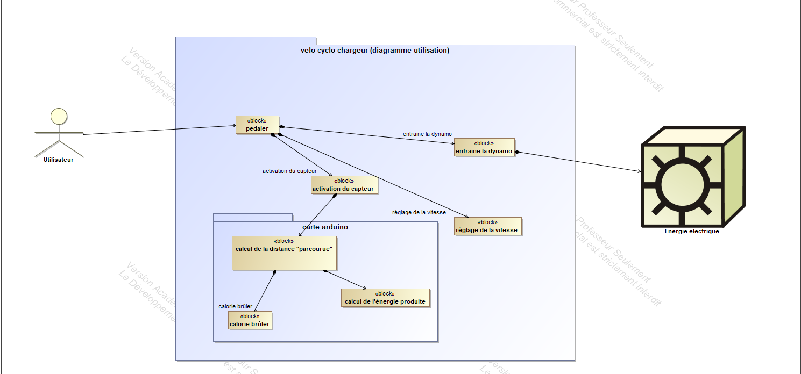Click the activation du capteur block

coord(344,185)
